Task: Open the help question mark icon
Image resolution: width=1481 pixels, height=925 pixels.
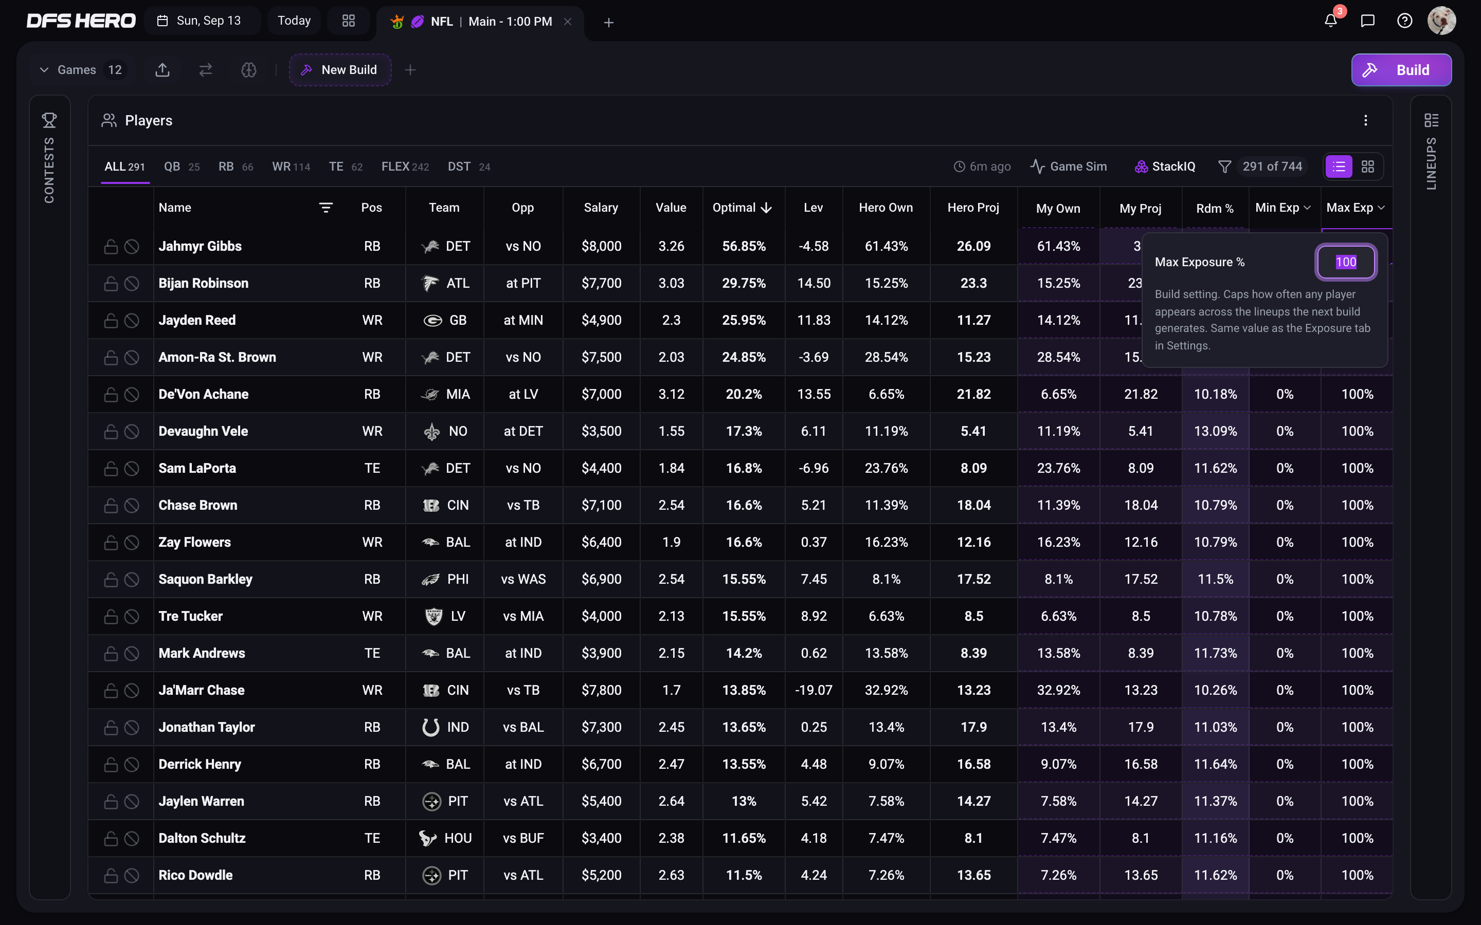Action: (x=1404, y=21)
